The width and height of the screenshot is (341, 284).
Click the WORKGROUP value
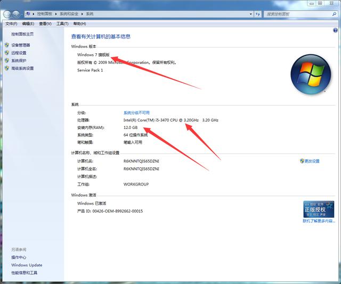pyautogui.click(x=136, y=184)
